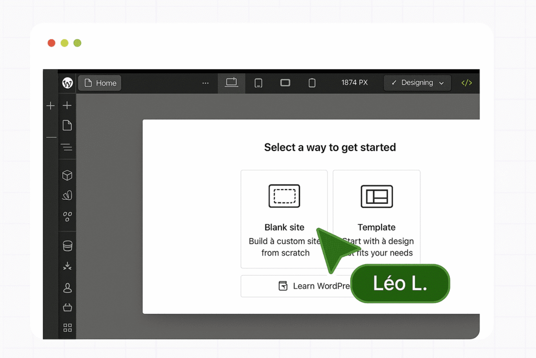Viewport: 536px width, 358px height.
Task: Switch to mobile portrait breakpoint view
Action: tap(312, 83)
